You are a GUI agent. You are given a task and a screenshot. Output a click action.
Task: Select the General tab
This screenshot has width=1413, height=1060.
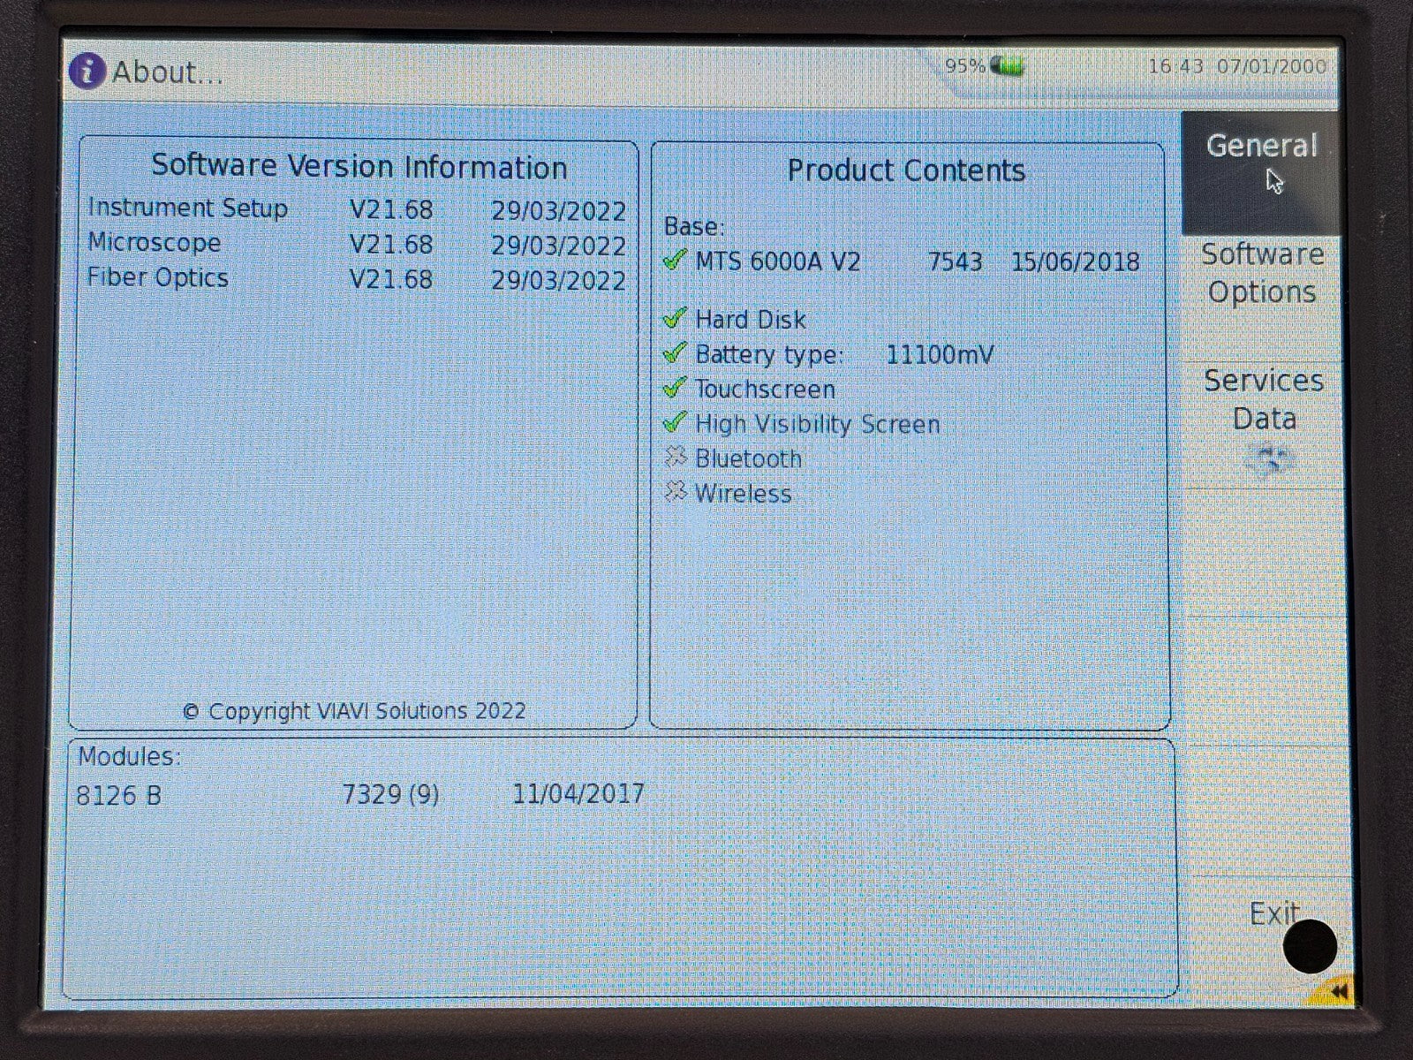pyautogui.click(x=1261, y=147)
